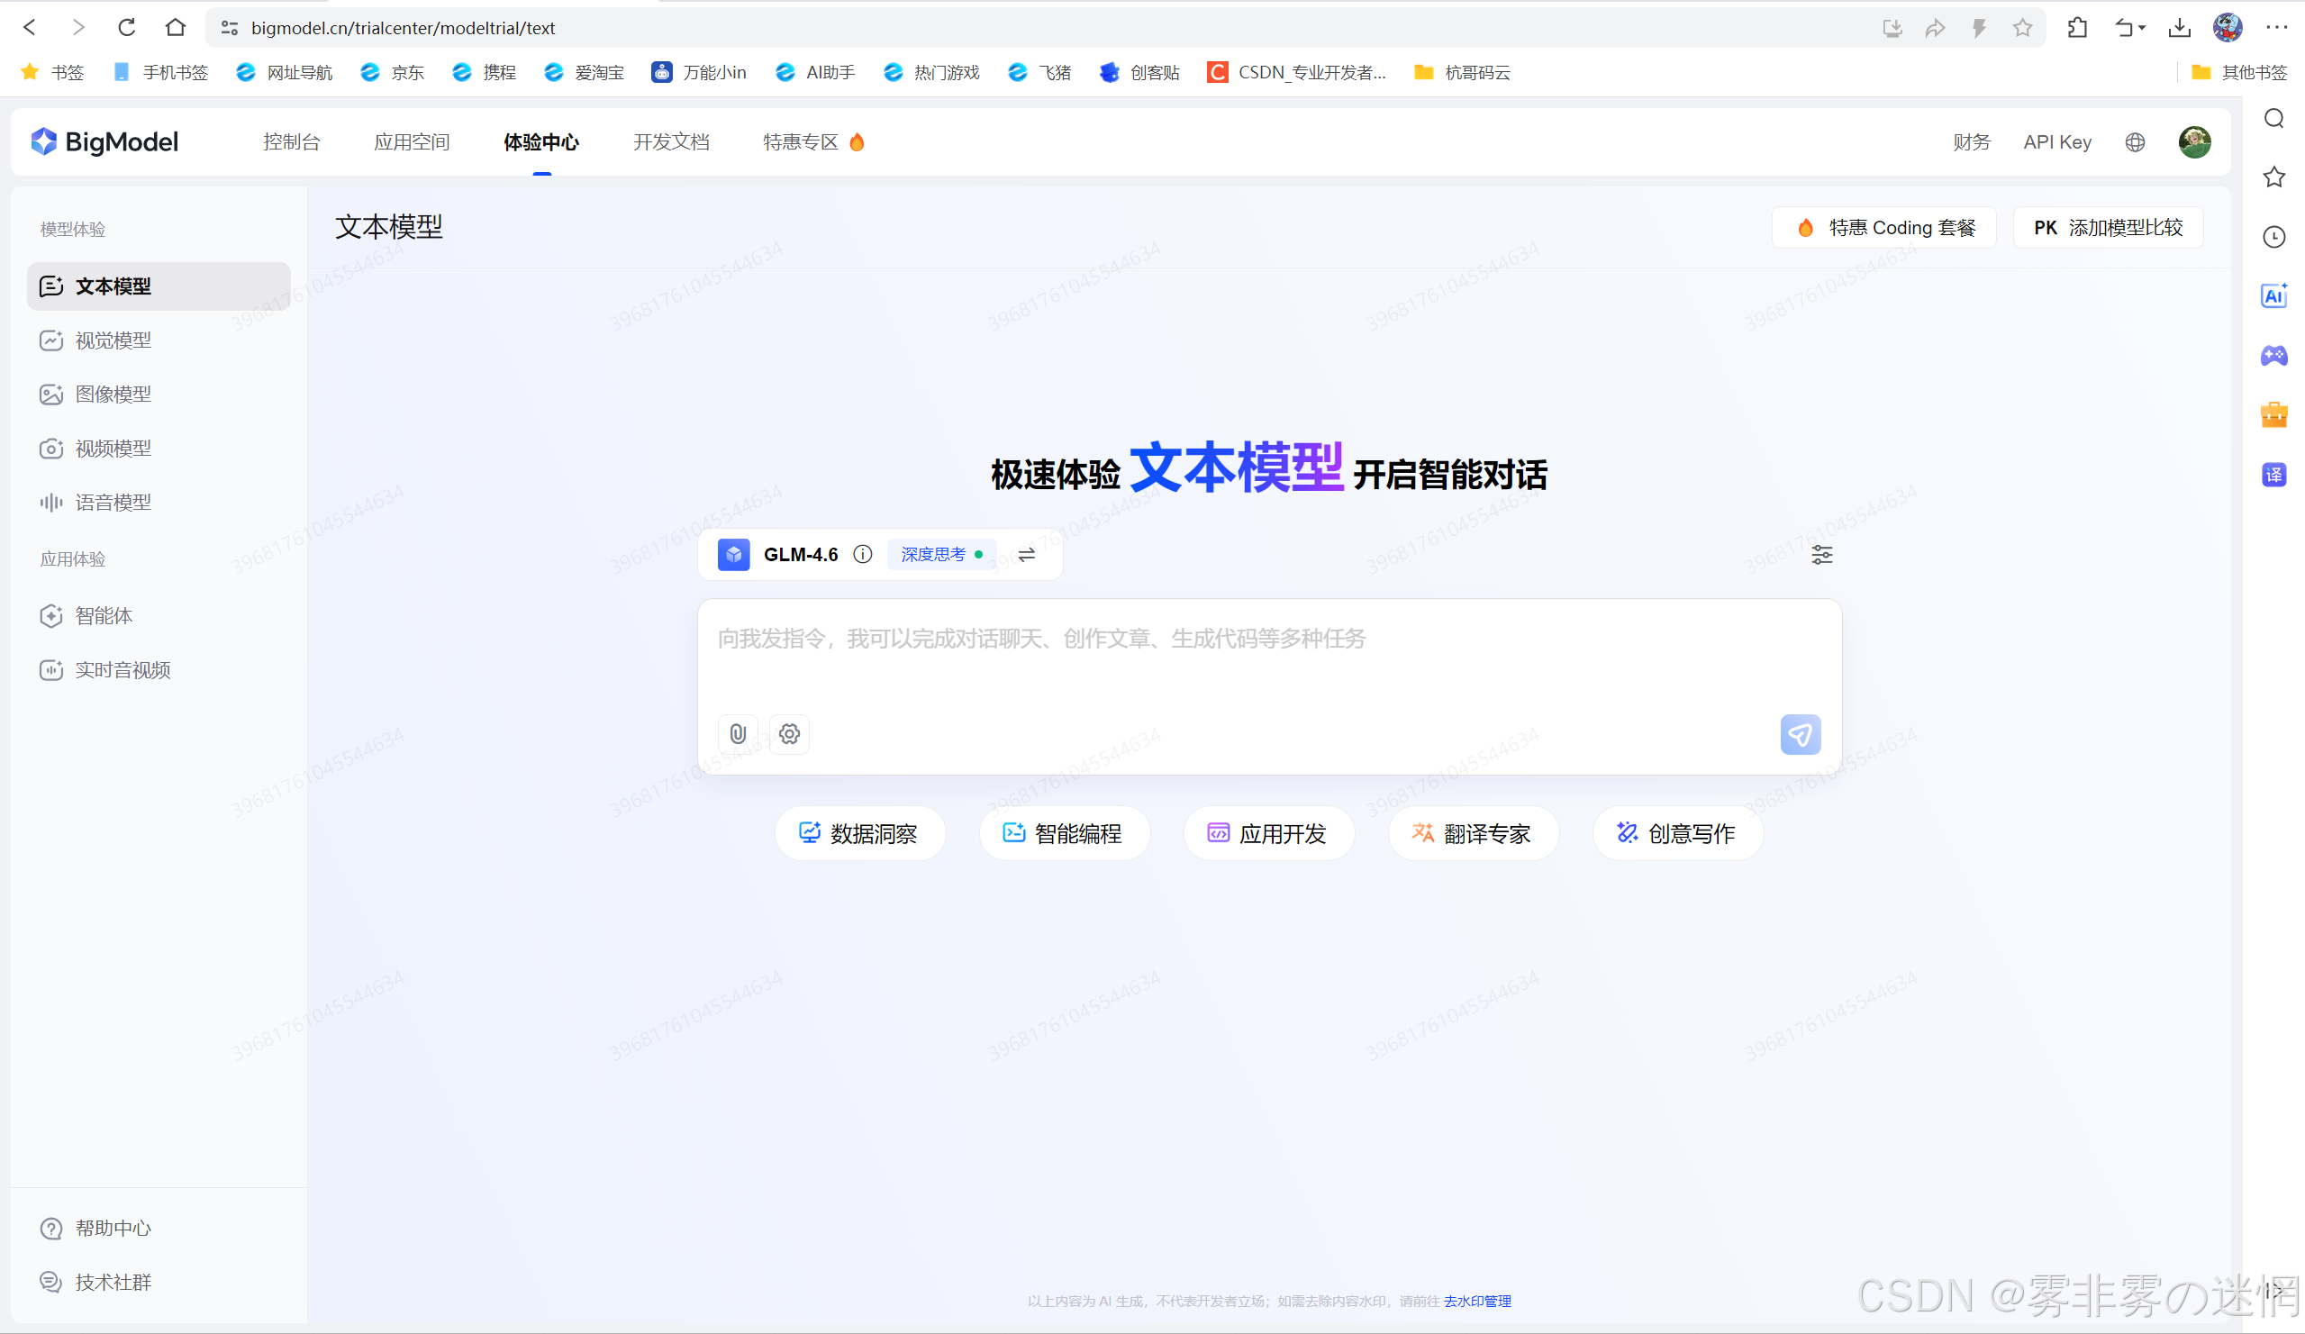Image resolution: width=2305 pixels, height=1334 pixels.
Task: Switch to the 开发文档 tab
Action: pyautogui.click(x=670, y=141)
